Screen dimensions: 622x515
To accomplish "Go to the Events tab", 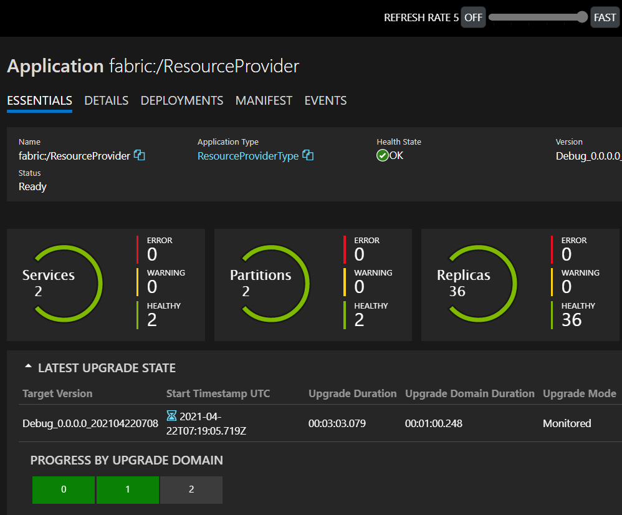I will pos(326,101).
